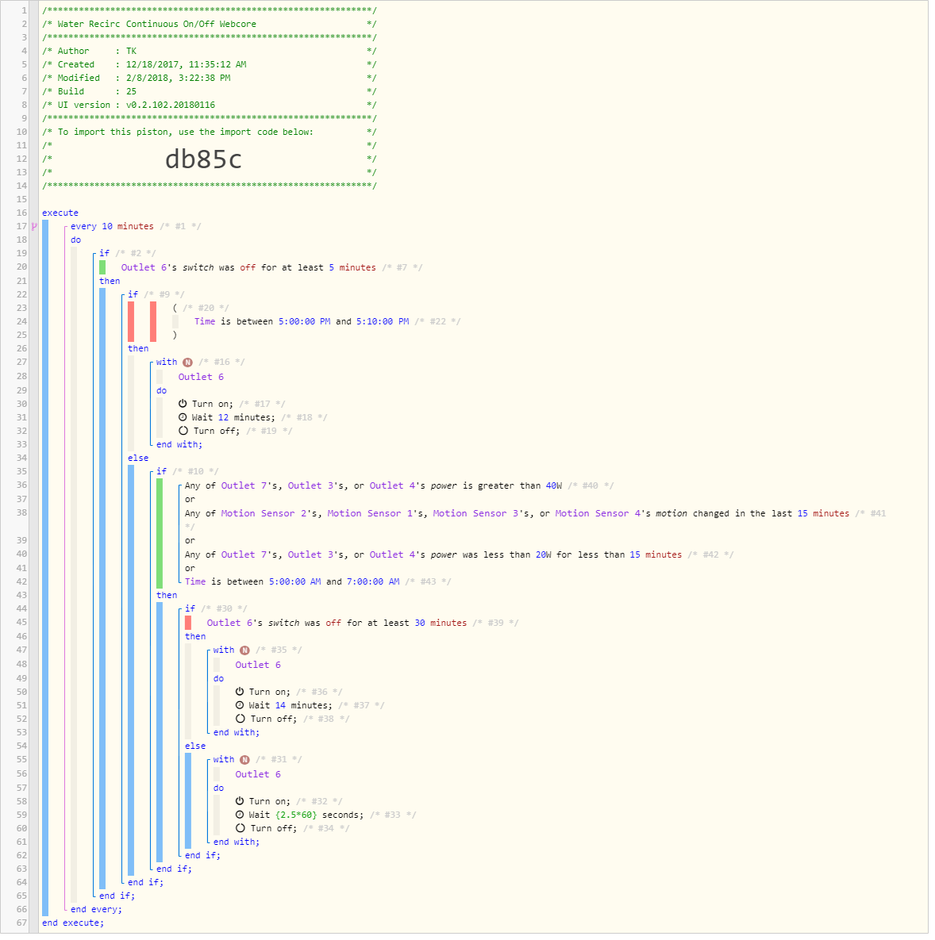Viewport: 935px width, 940px height.
Task: Select the import code db85c
Action: [205, 160]
